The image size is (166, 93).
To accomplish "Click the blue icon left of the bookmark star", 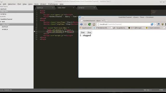I will pyautogui.click(x=152, y=24).
